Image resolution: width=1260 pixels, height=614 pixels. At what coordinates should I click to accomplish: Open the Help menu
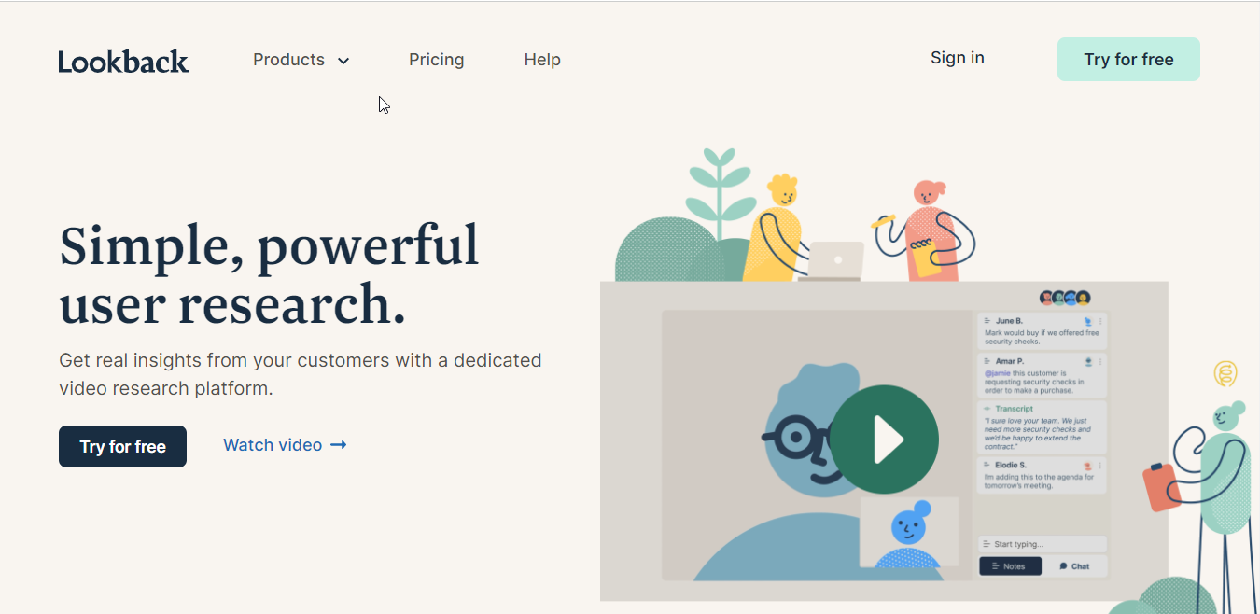[541, 59]
